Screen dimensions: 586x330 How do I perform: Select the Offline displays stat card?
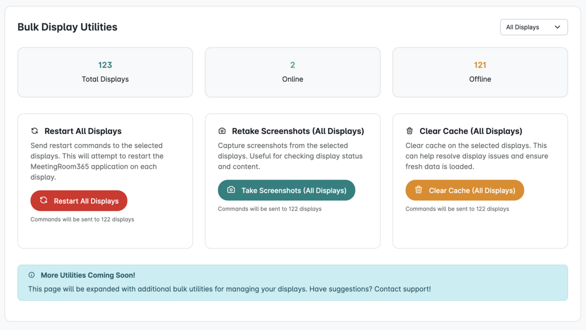coord(480,72)
